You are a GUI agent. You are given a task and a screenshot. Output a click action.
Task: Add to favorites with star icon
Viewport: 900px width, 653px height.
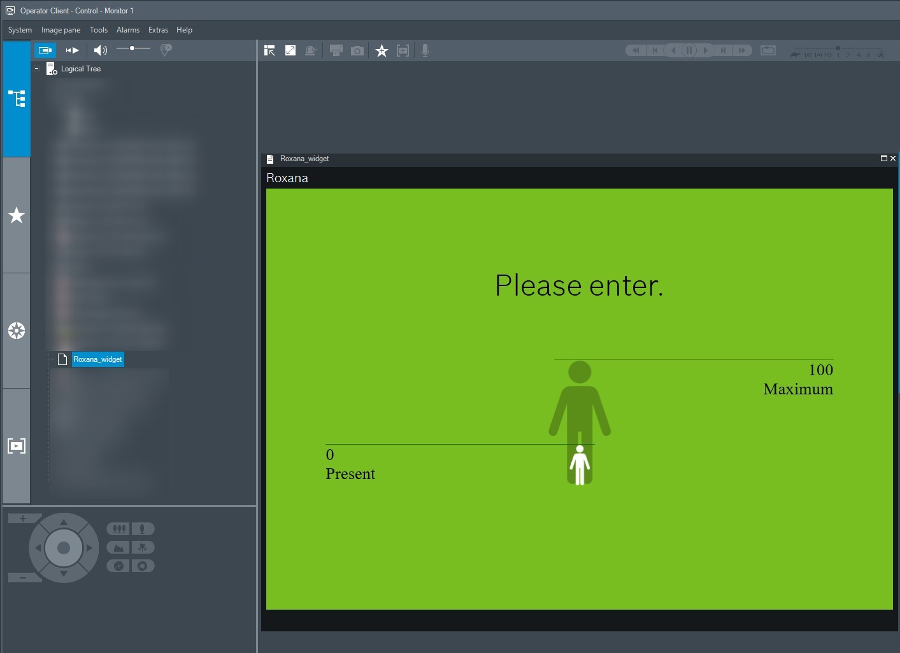pos(382,51)
